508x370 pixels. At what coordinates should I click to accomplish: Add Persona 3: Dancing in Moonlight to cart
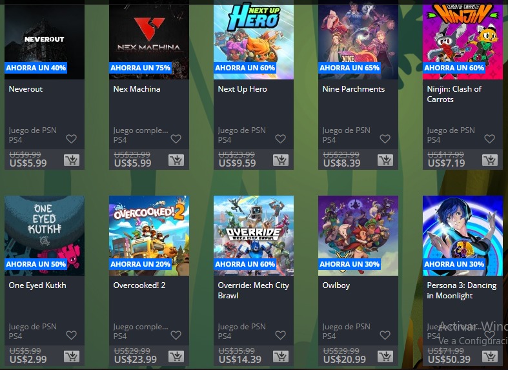490,356
